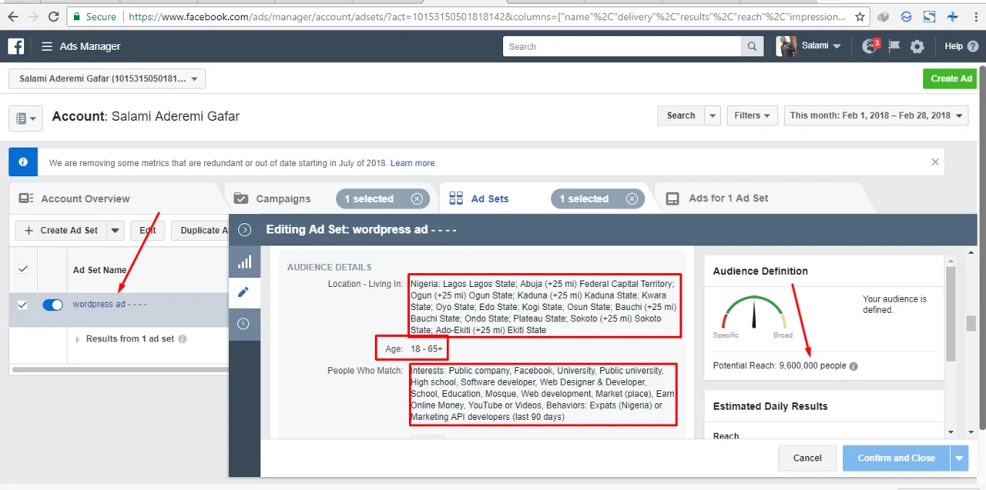This screenshot has height=490, width=986.
Task: Open the bar chart view in side panel
Action: tap(244, 262)
